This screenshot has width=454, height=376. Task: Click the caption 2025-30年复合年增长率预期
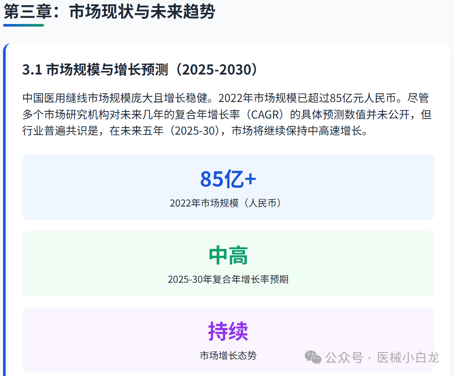click(228, 279)
